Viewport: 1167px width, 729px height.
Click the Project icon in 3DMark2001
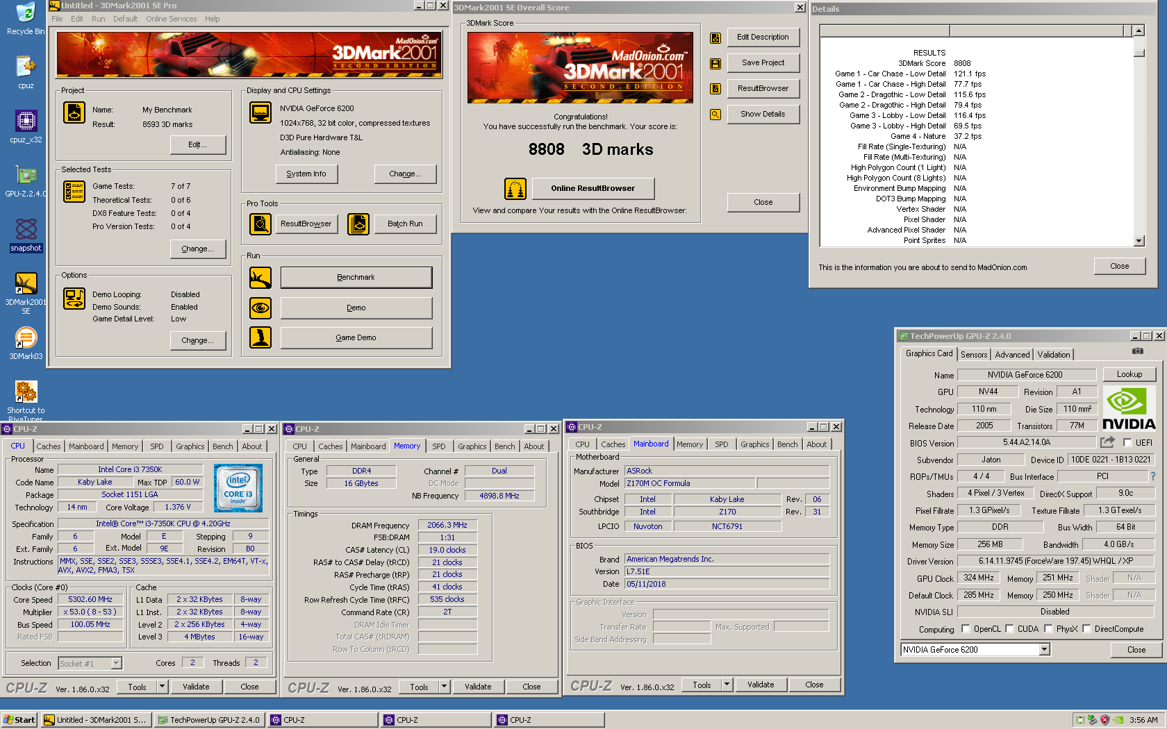[74, 112]
